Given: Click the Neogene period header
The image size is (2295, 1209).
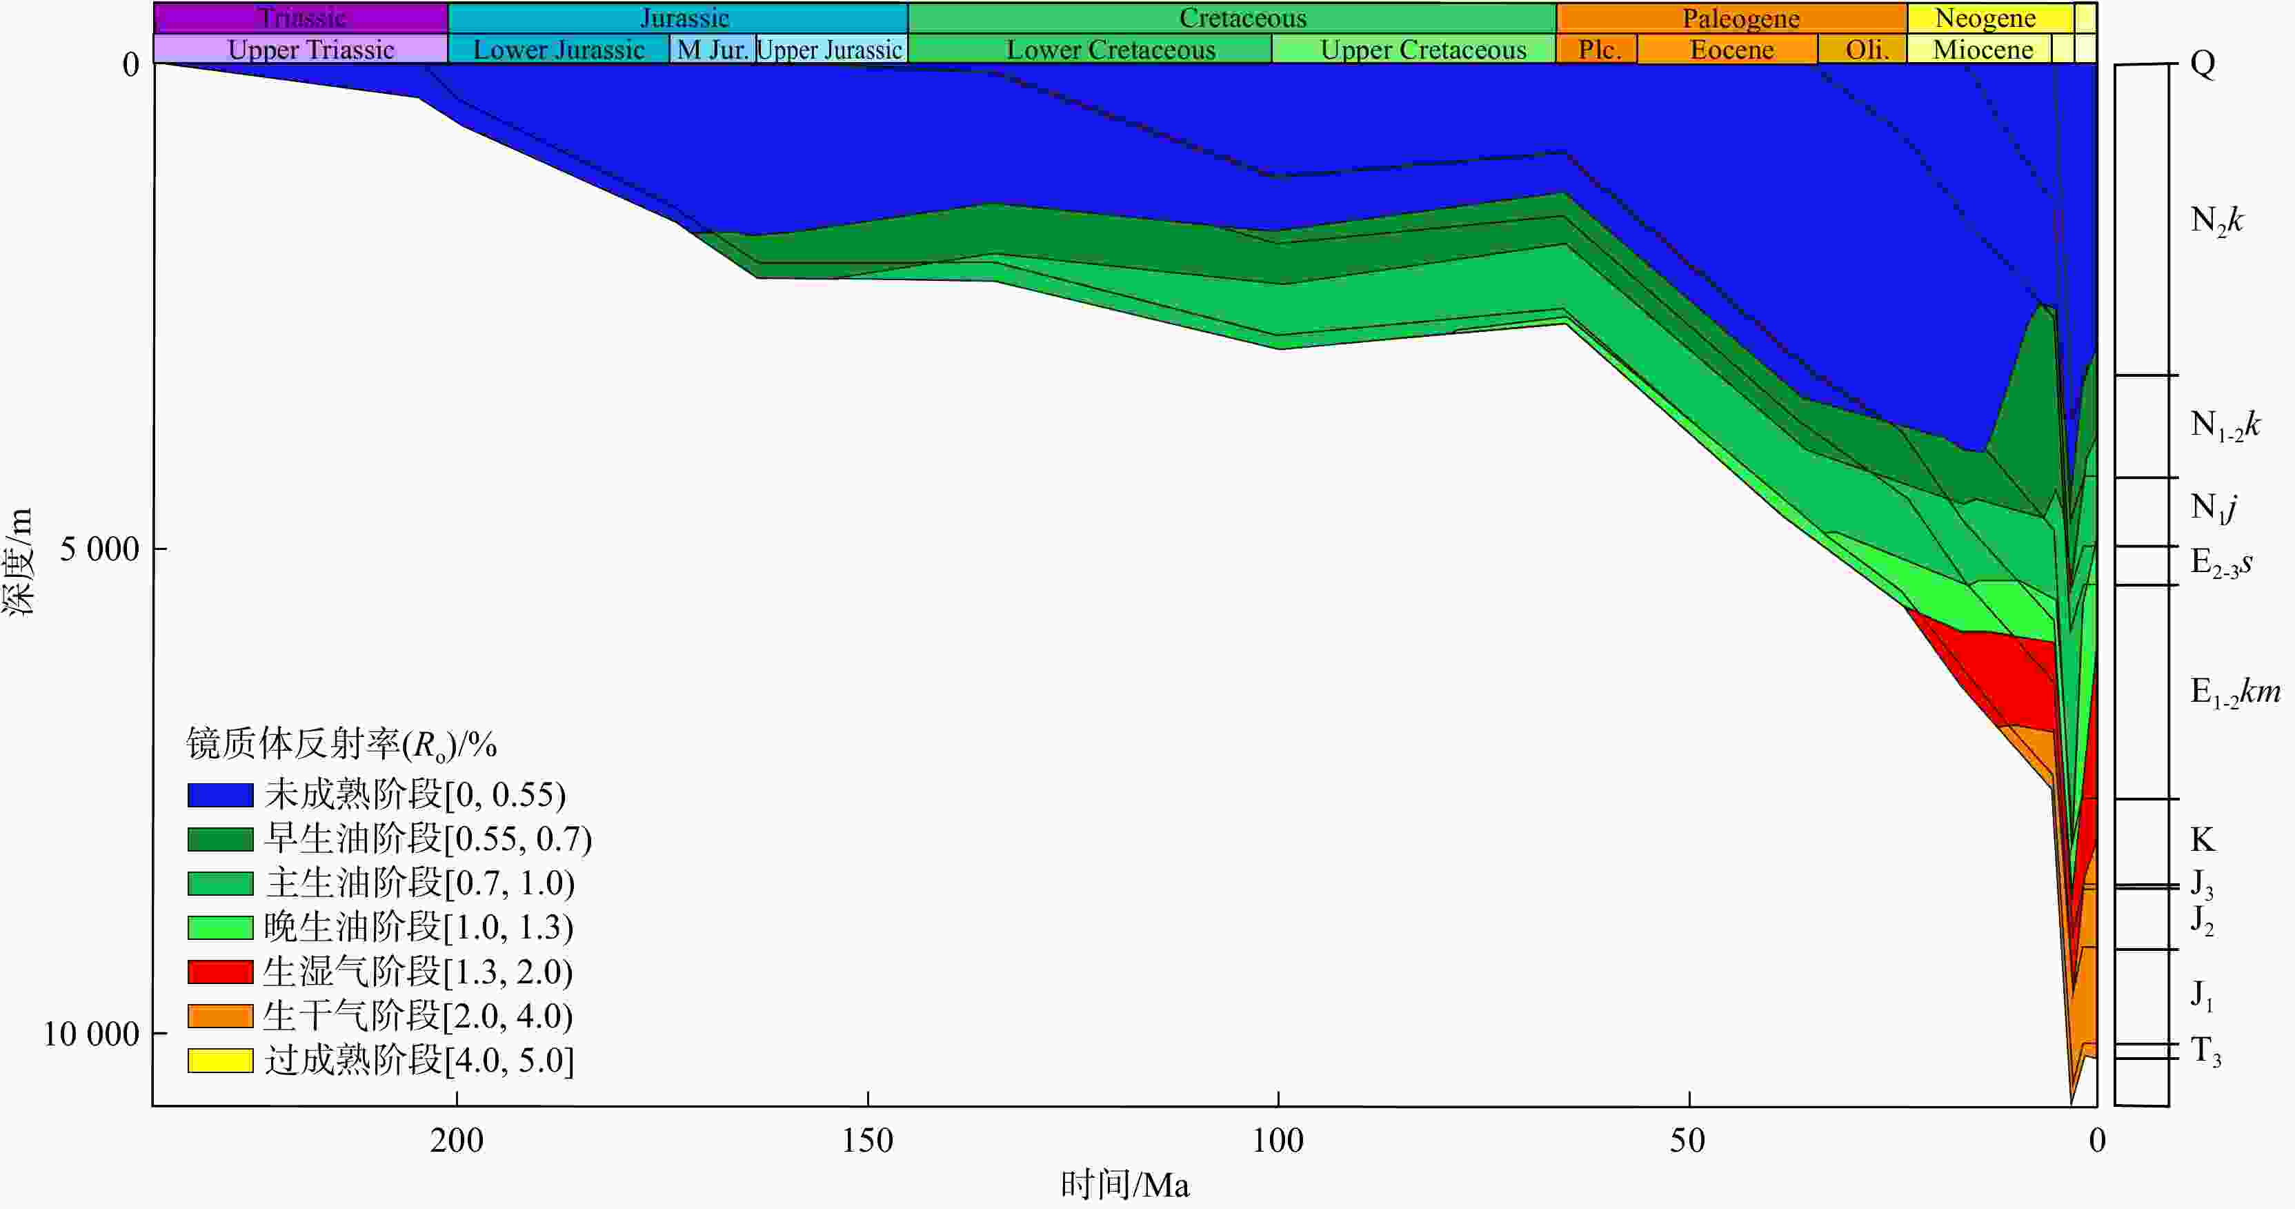Looking at the screenshot, I should pos(1985,18).
